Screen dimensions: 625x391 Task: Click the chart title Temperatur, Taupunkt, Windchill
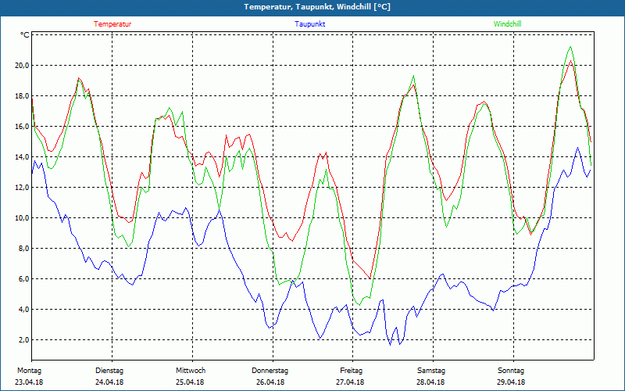317,7
